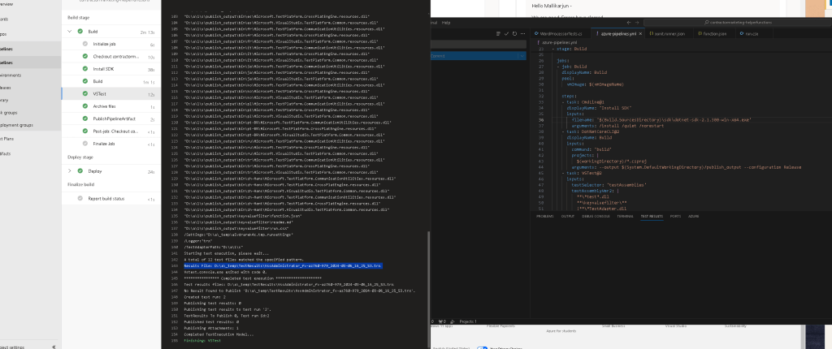This screenshot has width=832, height=349.
Task: Open the Checkout contractorm... step
Action: pos(109,57)
